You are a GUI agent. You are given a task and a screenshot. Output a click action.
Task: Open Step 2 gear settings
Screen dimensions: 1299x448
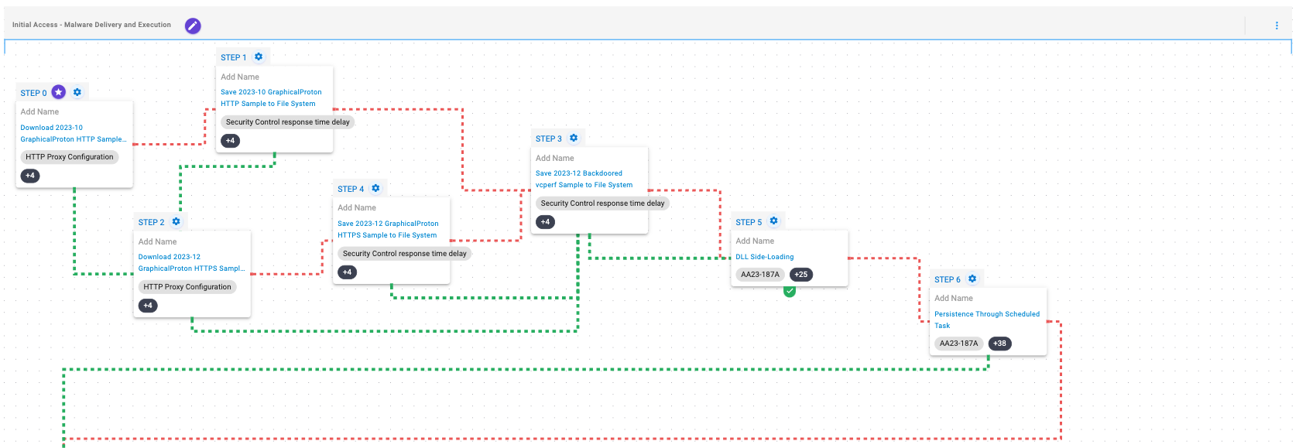click(177, 221)
